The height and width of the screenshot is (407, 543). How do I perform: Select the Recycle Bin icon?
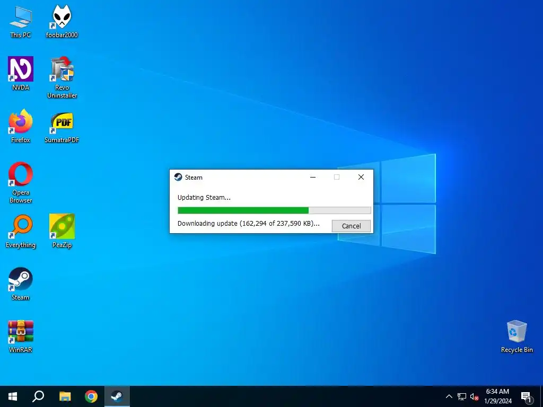516,337
